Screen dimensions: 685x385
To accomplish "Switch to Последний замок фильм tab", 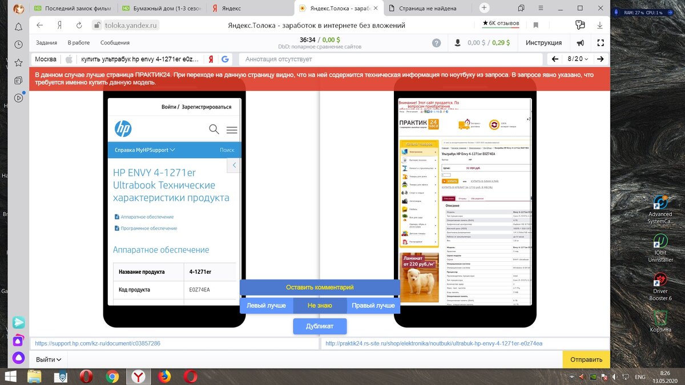I will click(74, 9).
